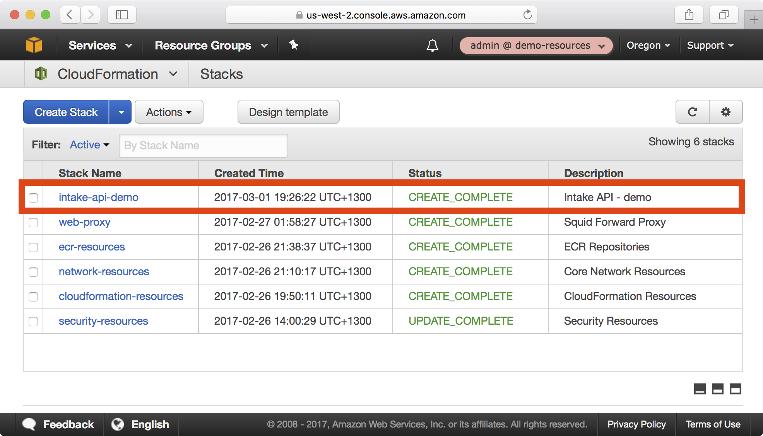Change the Active filter dropdown
763x436 pixels.
tap(89, 145)
